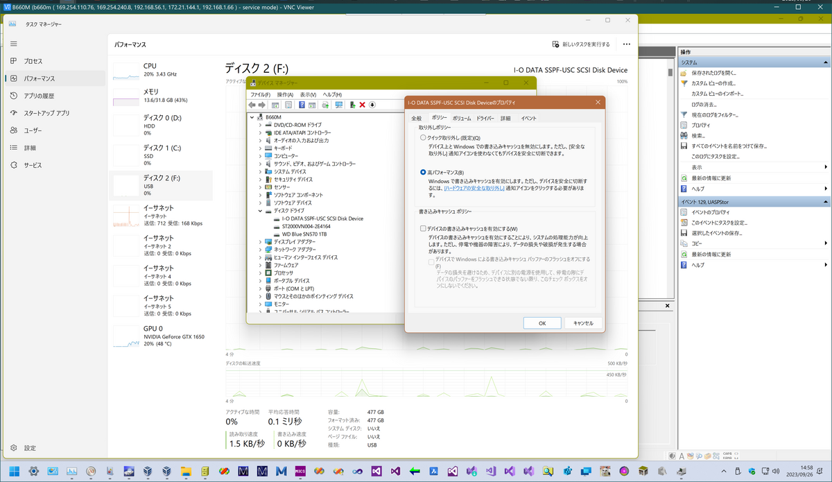The height and width of the screenshot is (482, 832).
Task: Click red X Uninstall device toolbar icon
Action: coord(362,105)
